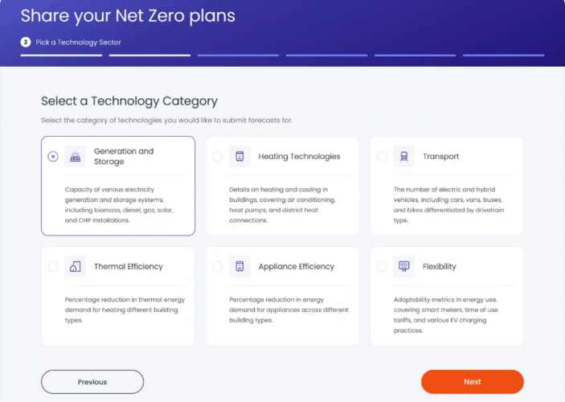565x402 pixels.
Task: Click the Flexibility monitor icon
Action: [404, 267]
